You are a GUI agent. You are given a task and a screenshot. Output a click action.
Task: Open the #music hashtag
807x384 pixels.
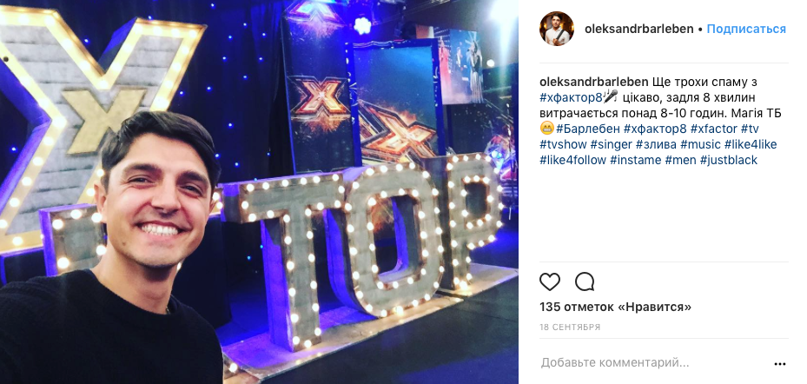[700, 144]
